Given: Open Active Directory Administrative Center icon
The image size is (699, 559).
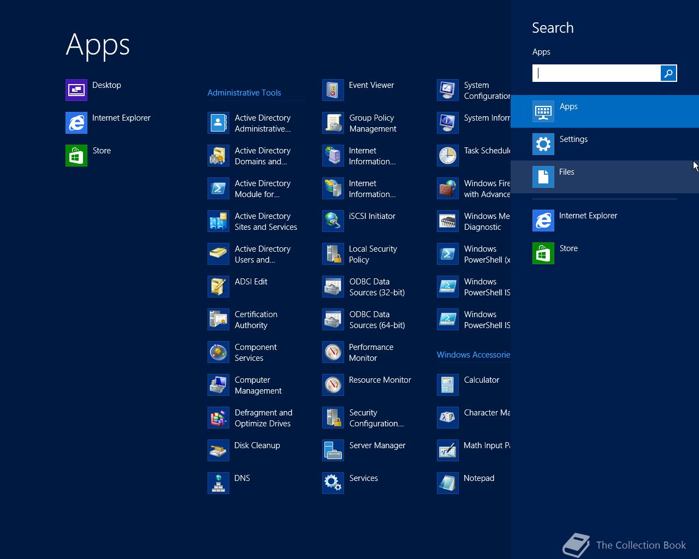Looking at the screenshot, I should click(x=218, y=123).
